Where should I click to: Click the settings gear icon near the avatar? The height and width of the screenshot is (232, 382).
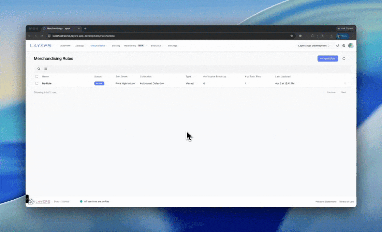pyautogui.click(x=344, y=45)
